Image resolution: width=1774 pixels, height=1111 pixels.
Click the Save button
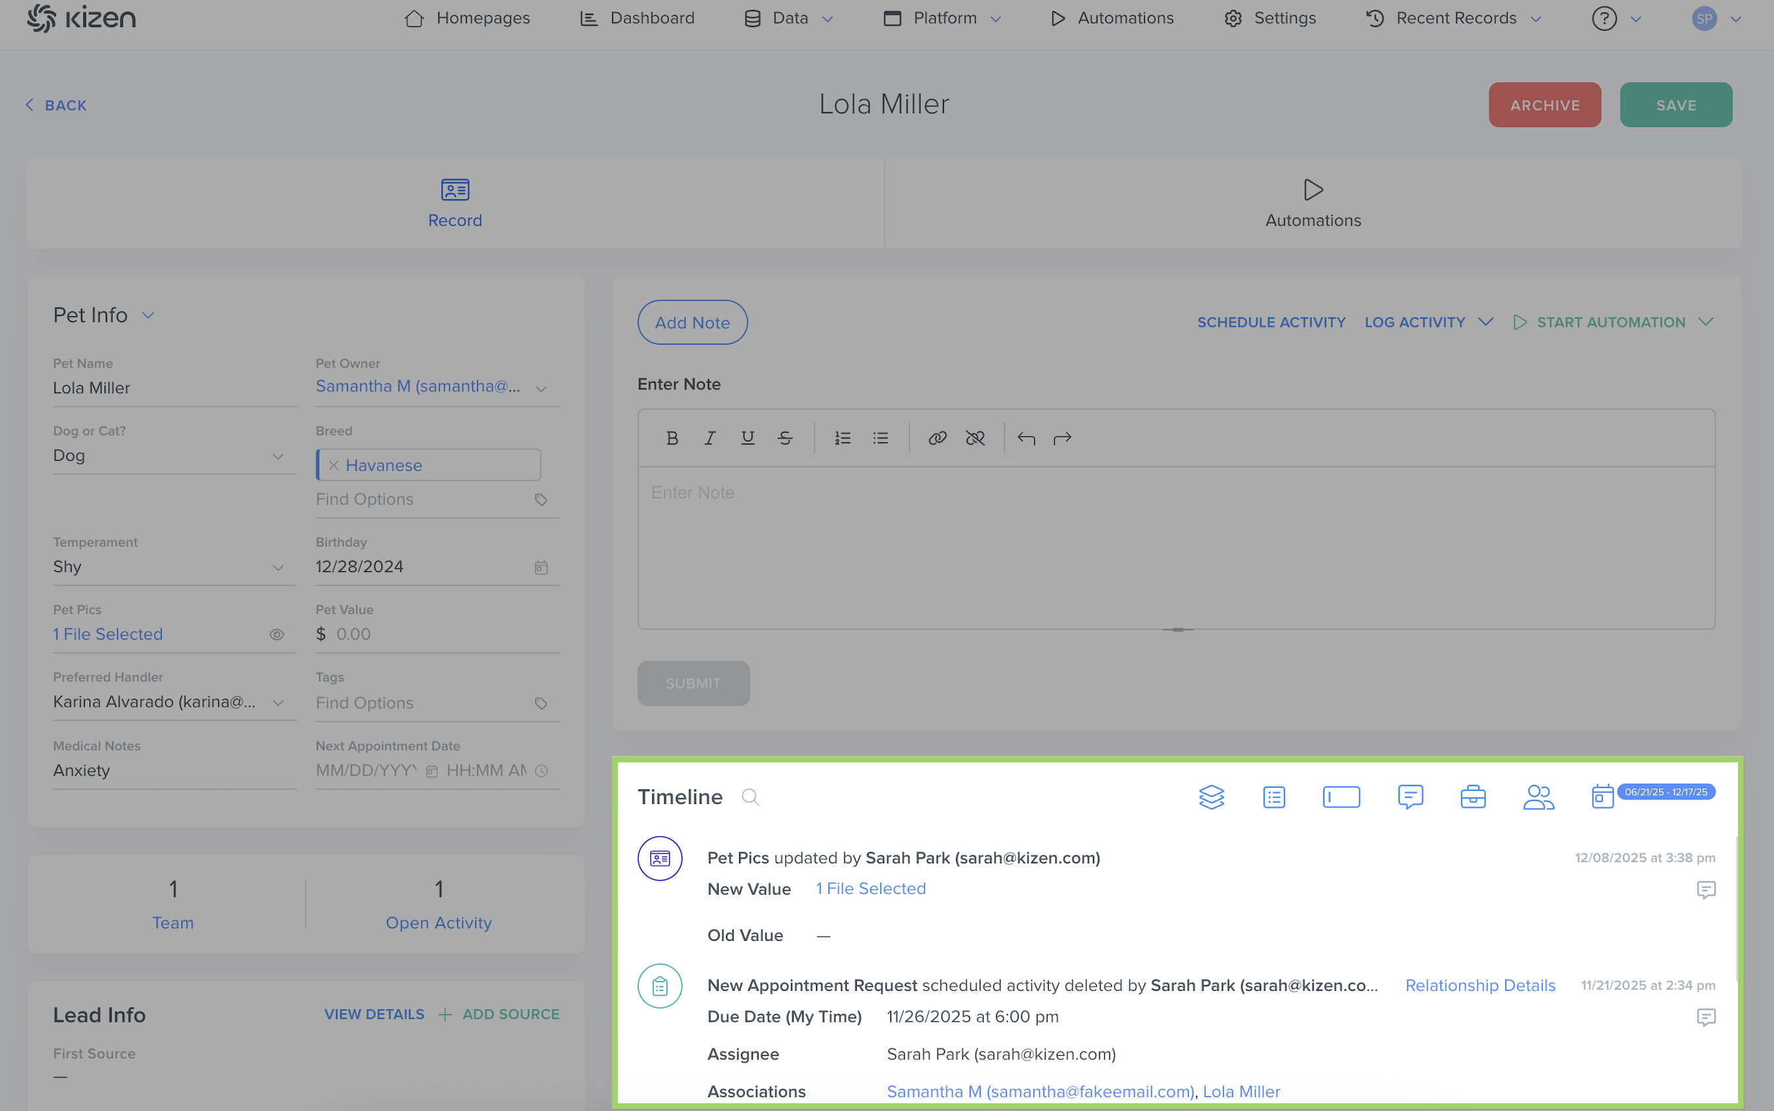(1675, 105)
